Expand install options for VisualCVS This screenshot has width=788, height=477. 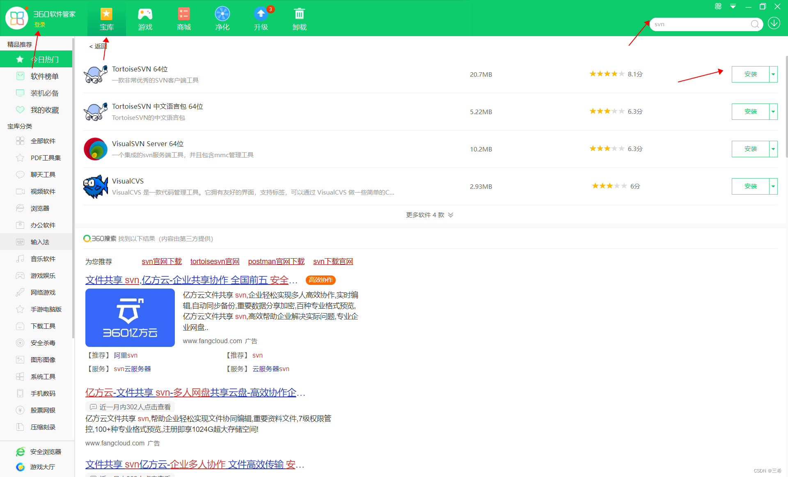click(x=773, y=186)
